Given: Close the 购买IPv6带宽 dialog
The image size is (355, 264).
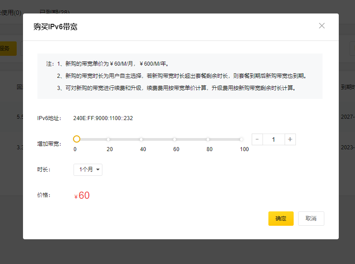Looking at the screenshot, I should click(322, 26).
